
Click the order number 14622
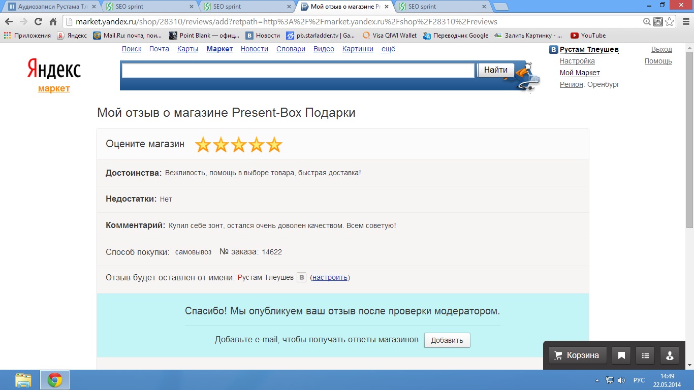(272, 252)
